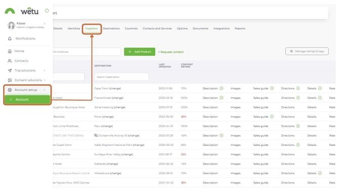The width and height of the screenshot is (339, 189).
Task: Switch to the Identities tab
Action: (x=74, y=28)
